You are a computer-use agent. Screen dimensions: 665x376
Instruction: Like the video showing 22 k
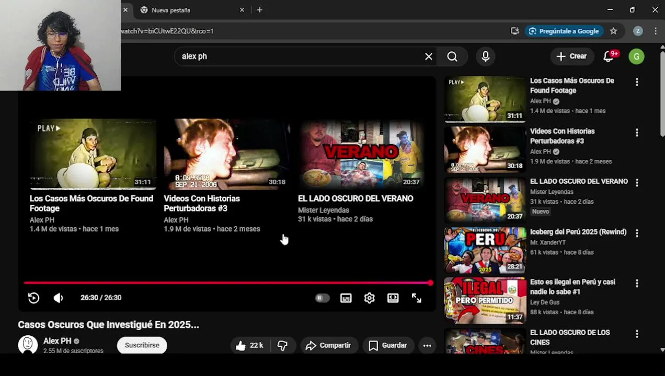[249, 345]
